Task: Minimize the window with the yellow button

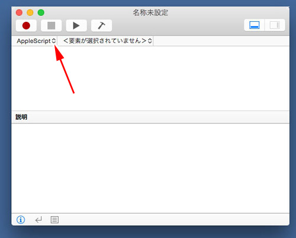Action: tap(30, 12)
